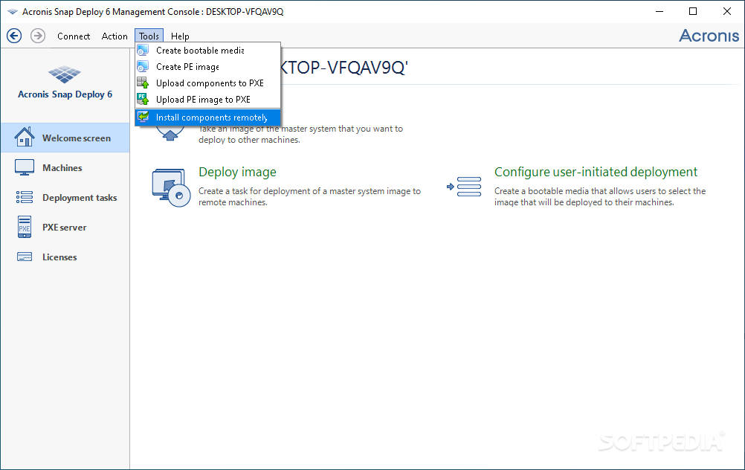
Task: Open the Help menu
Action: pyautogui.click(x=180, y=36)
